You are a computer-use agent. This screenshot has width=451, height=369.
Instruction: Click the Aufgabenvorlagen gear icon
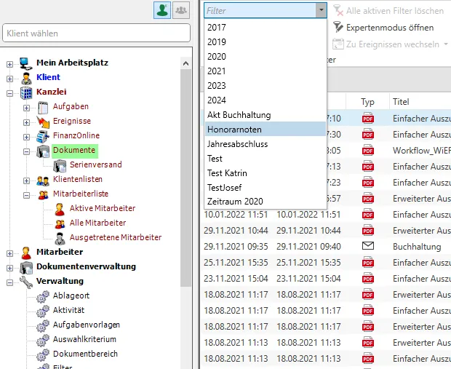point(43,326)
